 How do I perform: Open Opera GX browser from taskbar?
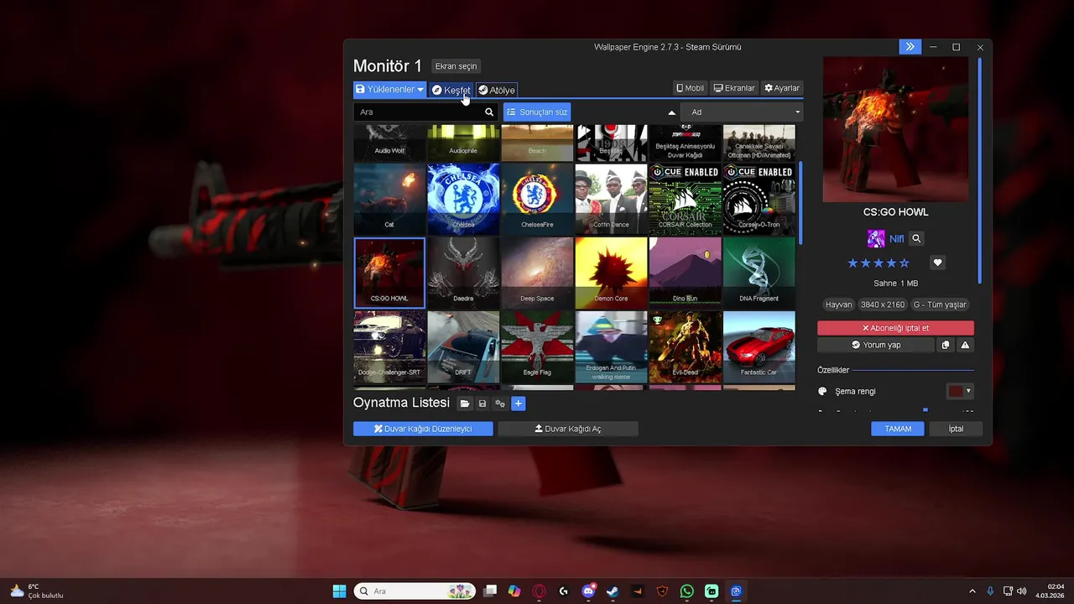pos(539,591)
